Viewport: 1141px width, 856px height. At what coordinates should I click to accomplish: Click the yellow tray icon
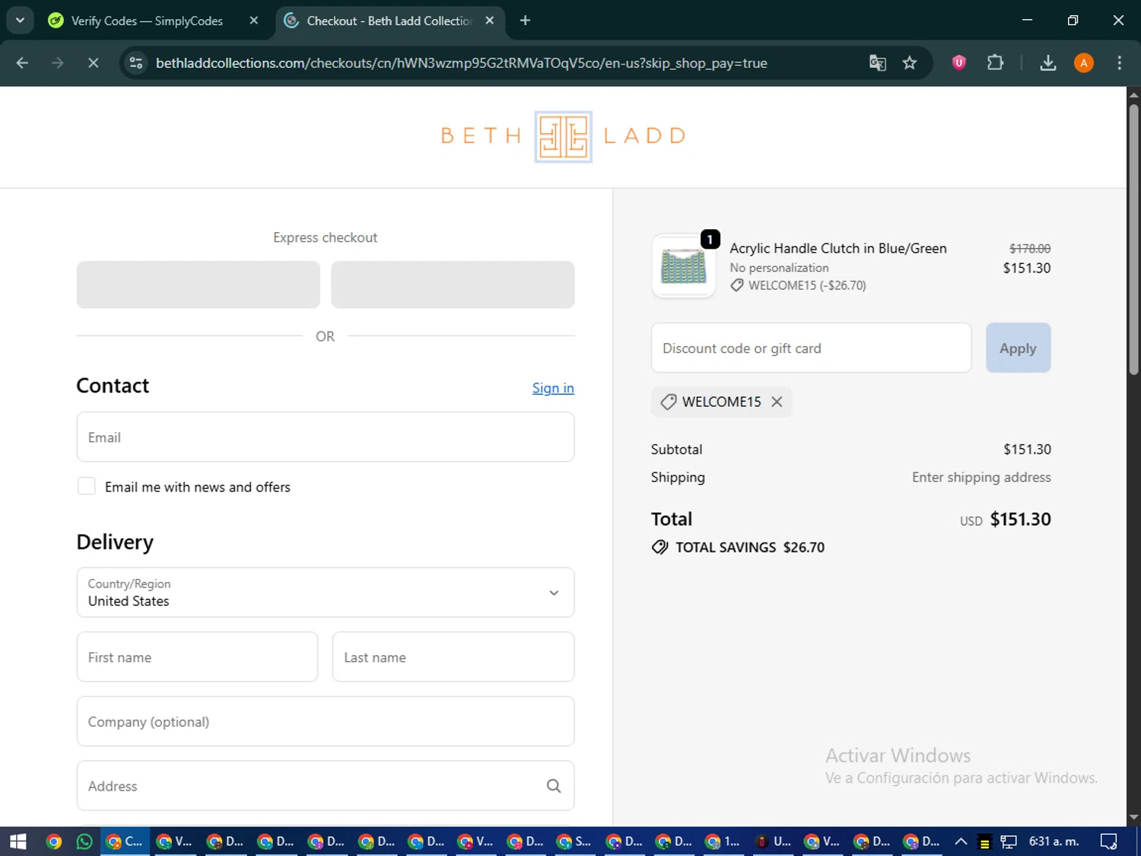click(x=984, y=842)
